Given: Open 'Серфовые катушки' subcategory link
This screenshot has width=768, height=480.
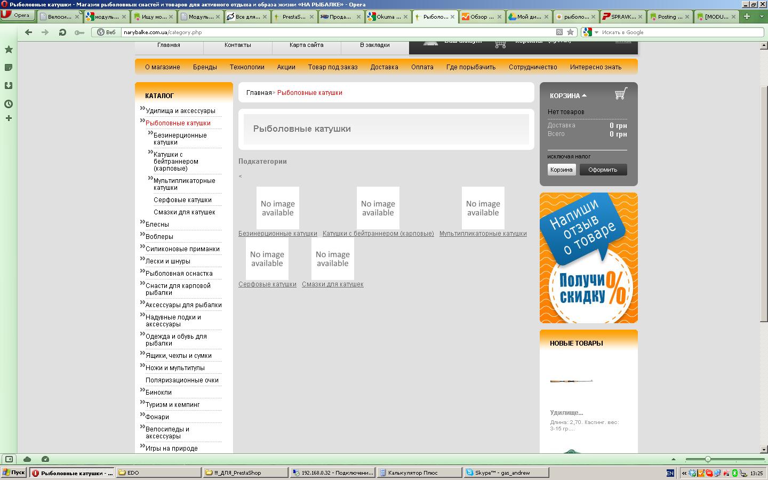Looking at the screenshot, I should (267, 284).
